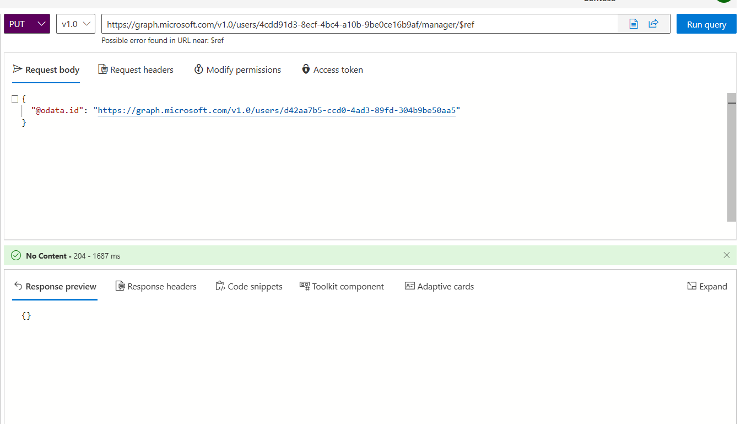Expand the response pane
Screen dimensions: 746x424
pyautogui.click(x=707, y=287)
